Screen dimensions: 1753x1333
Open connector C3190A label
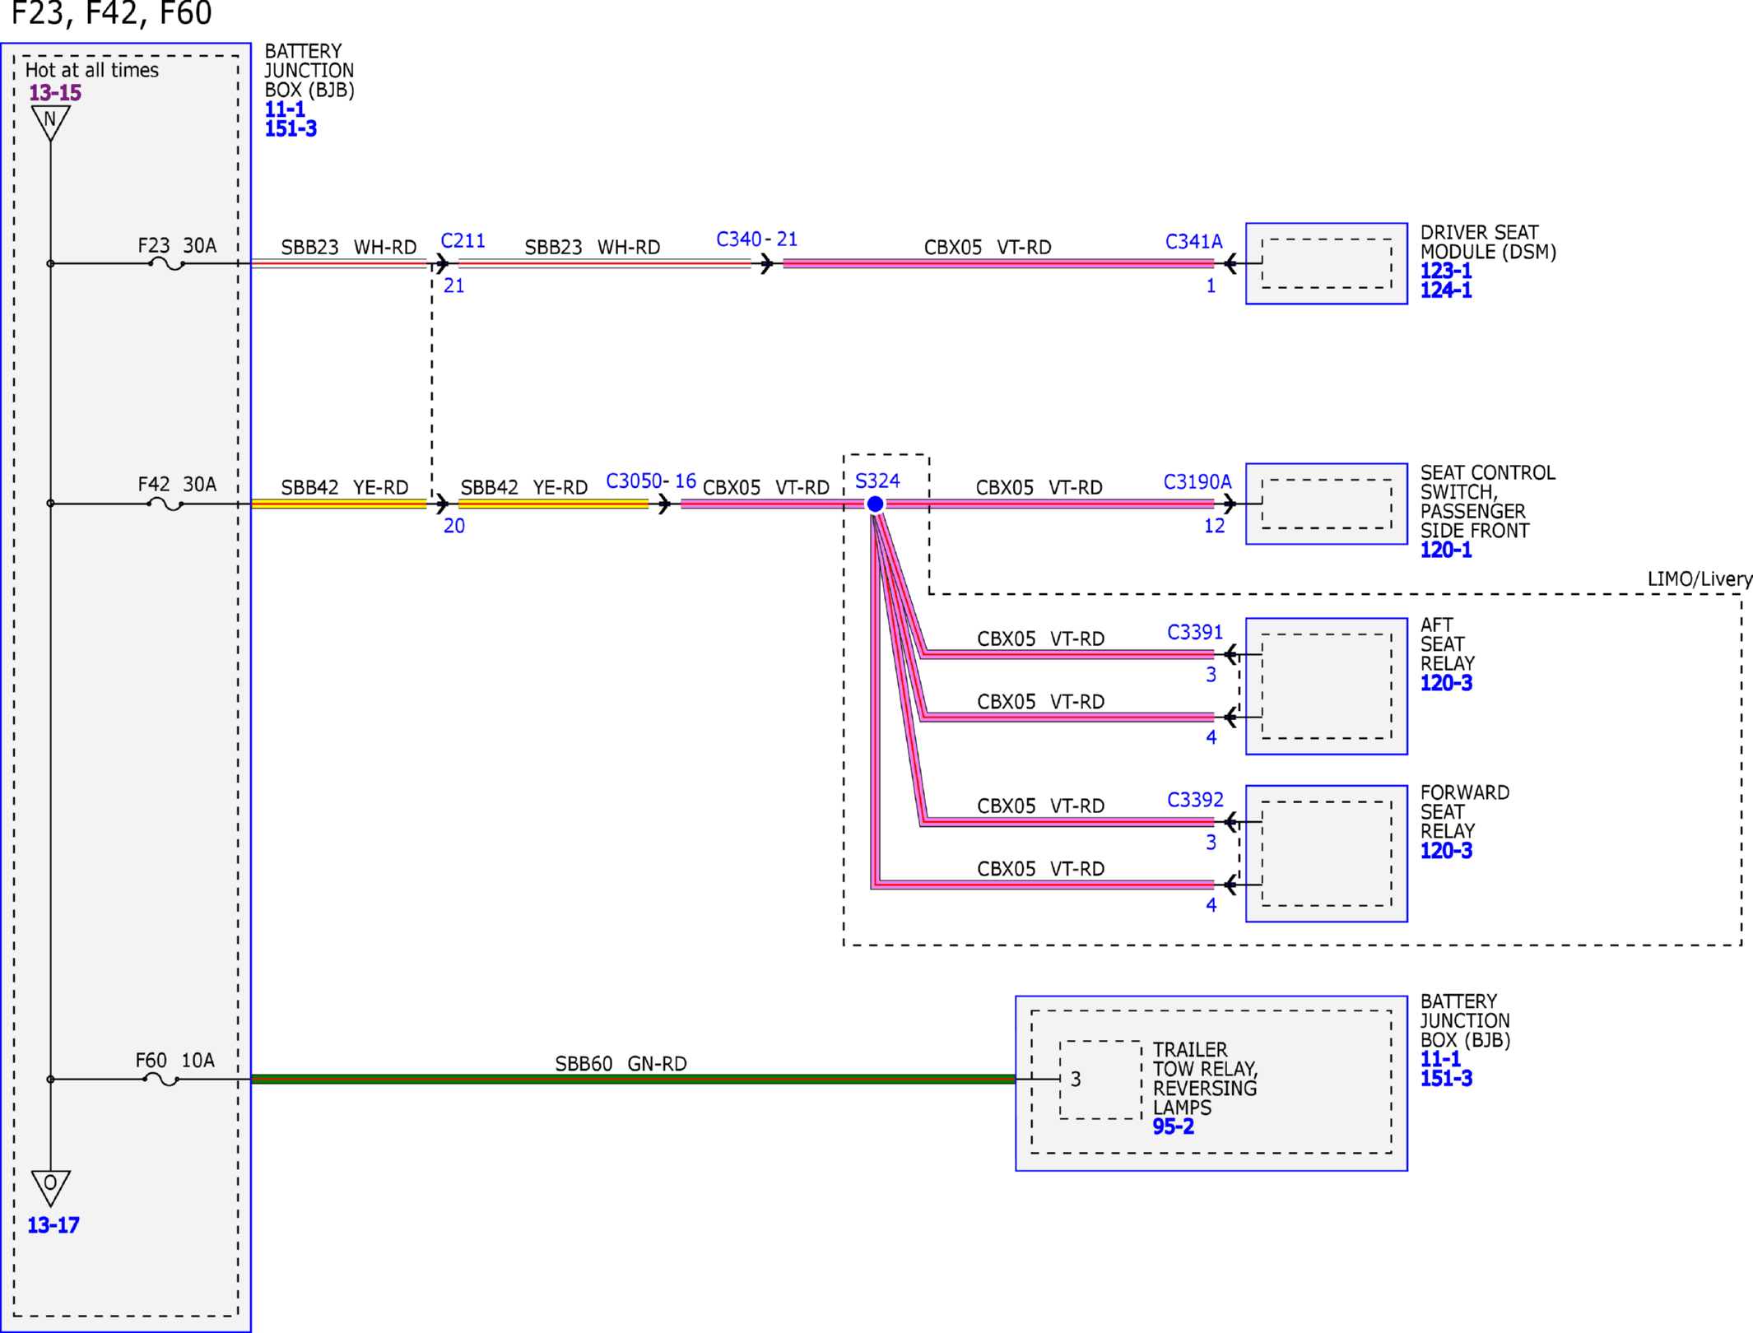1197,481
